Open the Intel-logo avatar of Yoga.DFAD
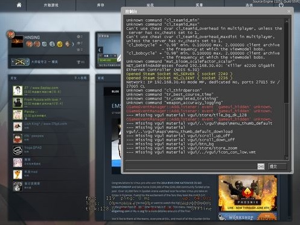Image resolution: width=300 pixels, height=225 pixels. point(18,150)
